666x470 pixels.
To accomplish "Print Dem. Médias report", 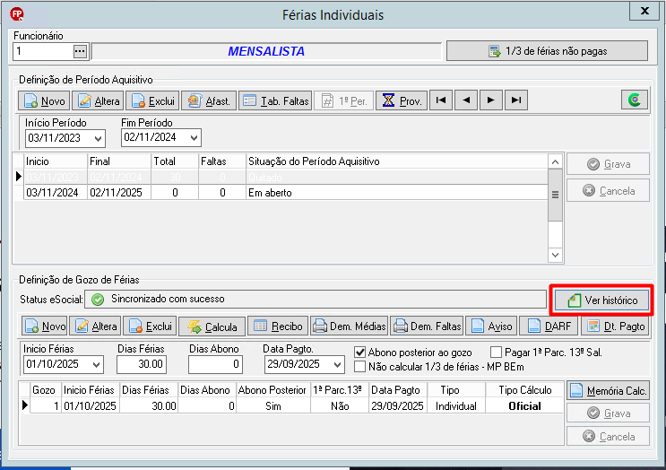I will pyautogui.click(x=350, y=326).
